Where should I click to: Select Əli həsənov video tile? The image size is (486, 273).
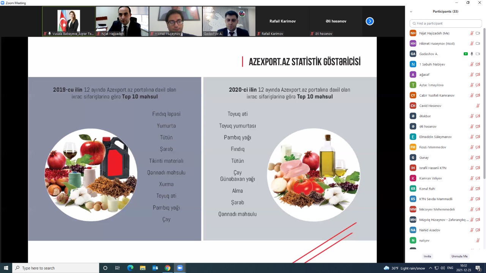click(x=336, y=21)
